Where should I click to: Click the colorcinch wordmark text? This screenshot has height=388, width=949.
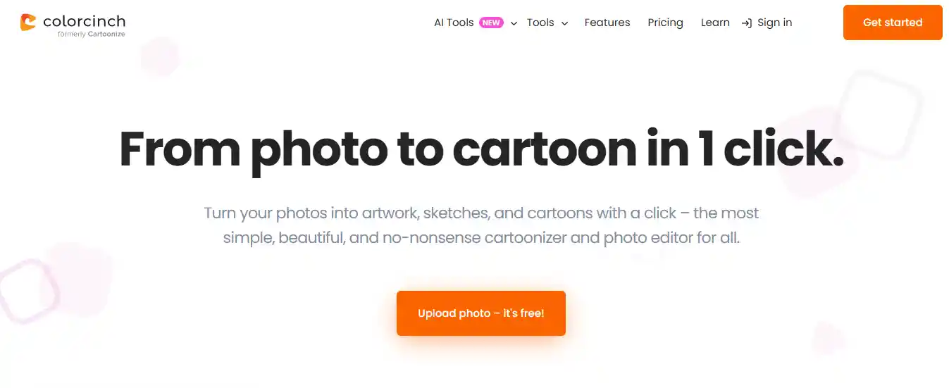click(x=84, y=21)
